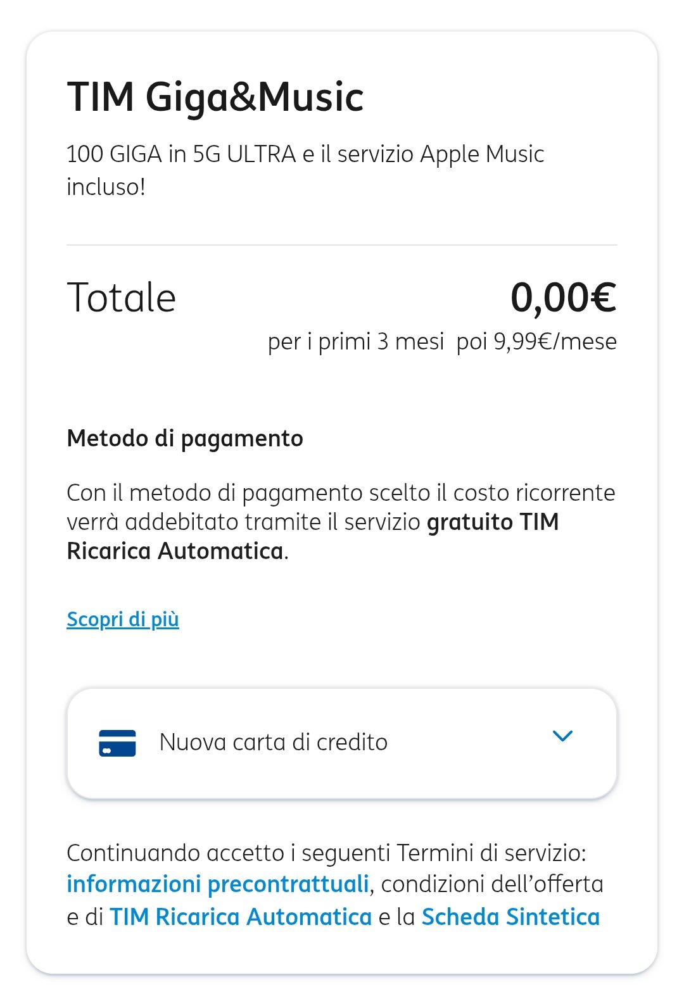Open the Scheda Sintetica link
Image resolution: width=684 pixels, height=994 pixels.
(510, 917)
